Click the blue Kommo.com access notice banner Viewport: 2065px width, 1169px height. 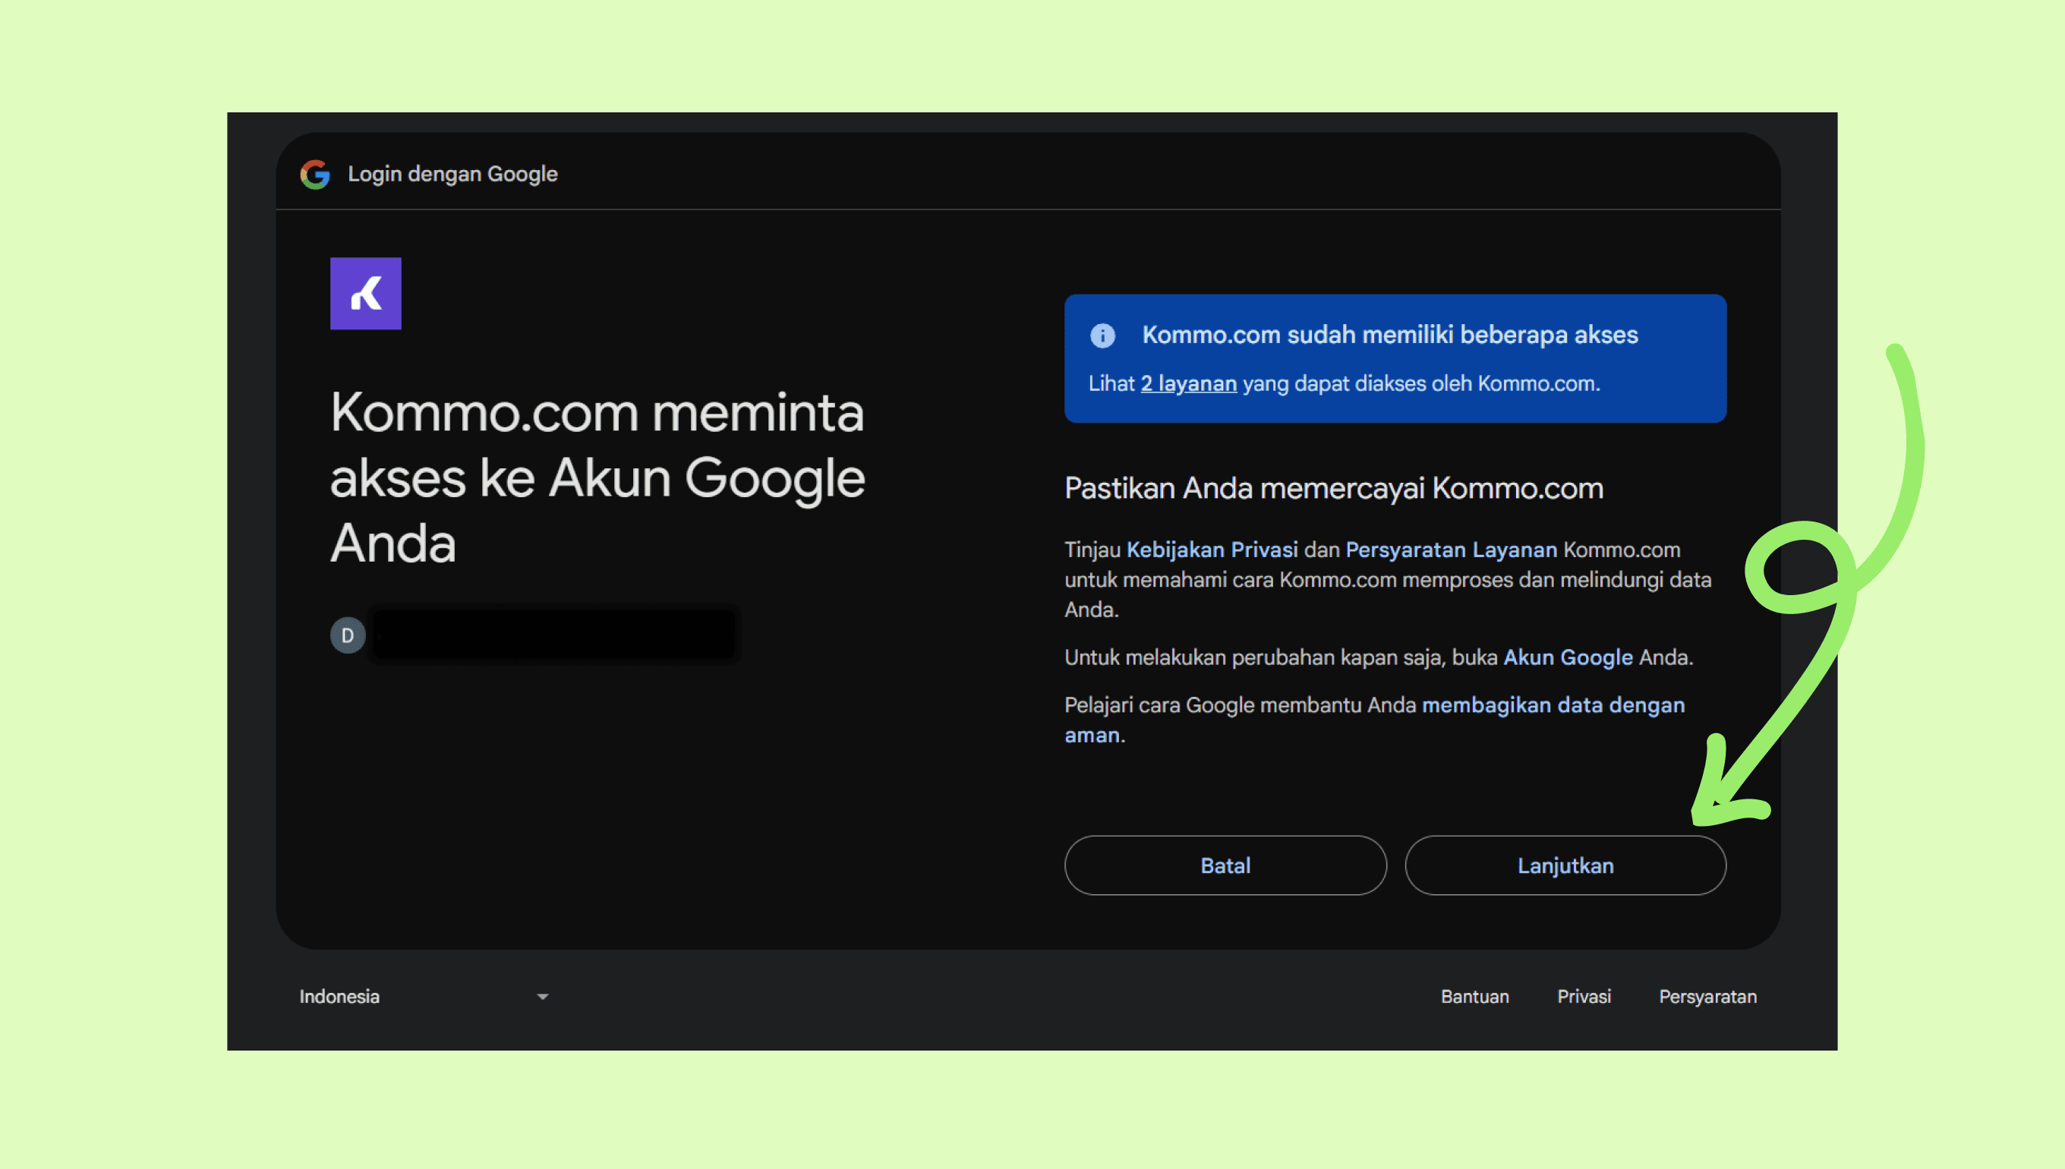click(1395, 358)
